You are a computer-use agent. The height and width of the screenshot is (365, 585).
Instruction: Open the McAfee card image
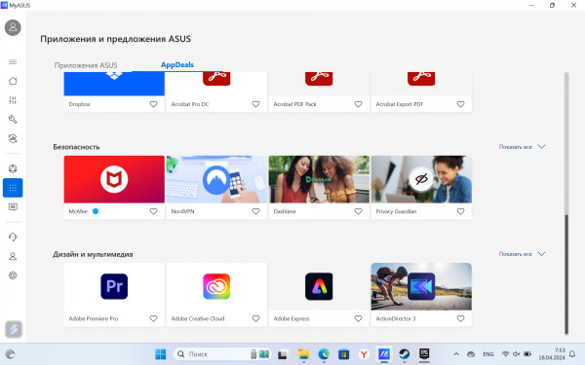[x=114, y=179]
